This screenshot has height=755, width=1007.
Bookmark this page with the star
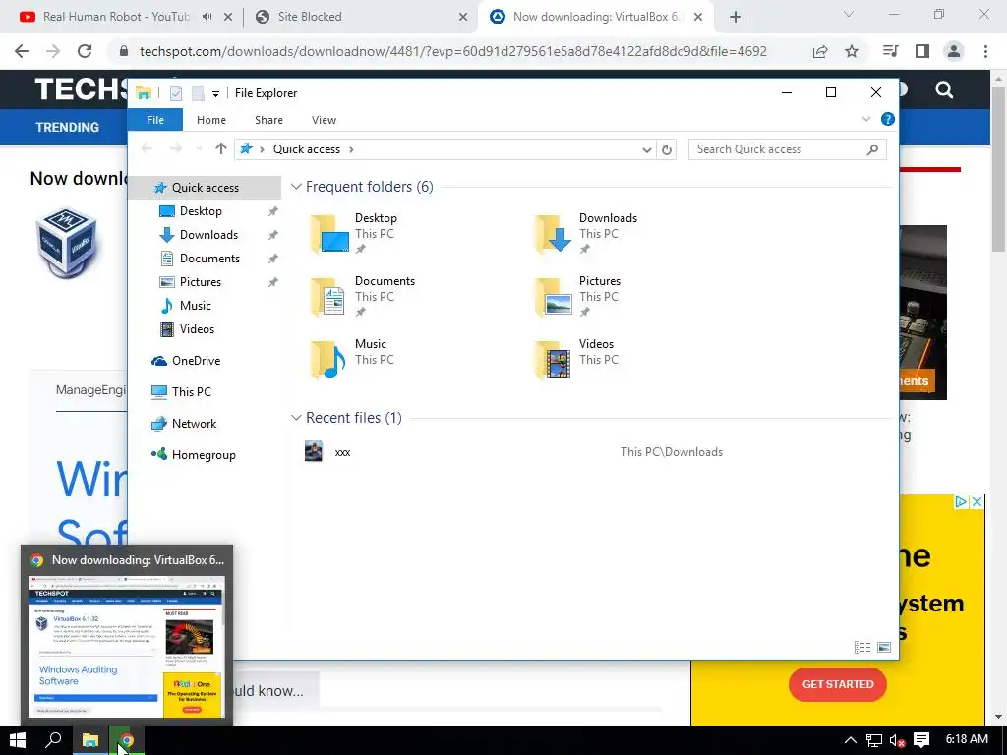coord(852,51)
